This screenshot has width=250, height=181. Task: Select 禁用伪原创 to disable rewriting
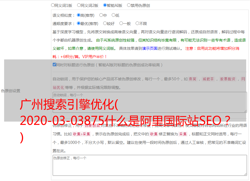pyautogui.click(x=129, y=5)
